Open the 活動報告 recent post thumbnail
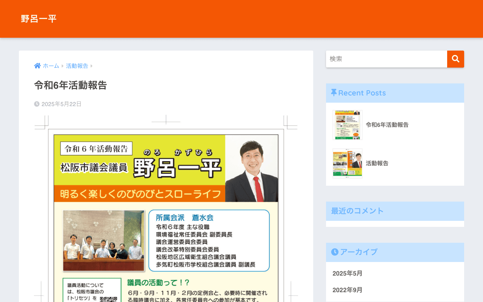483x302 pixels. click(348, 163)
